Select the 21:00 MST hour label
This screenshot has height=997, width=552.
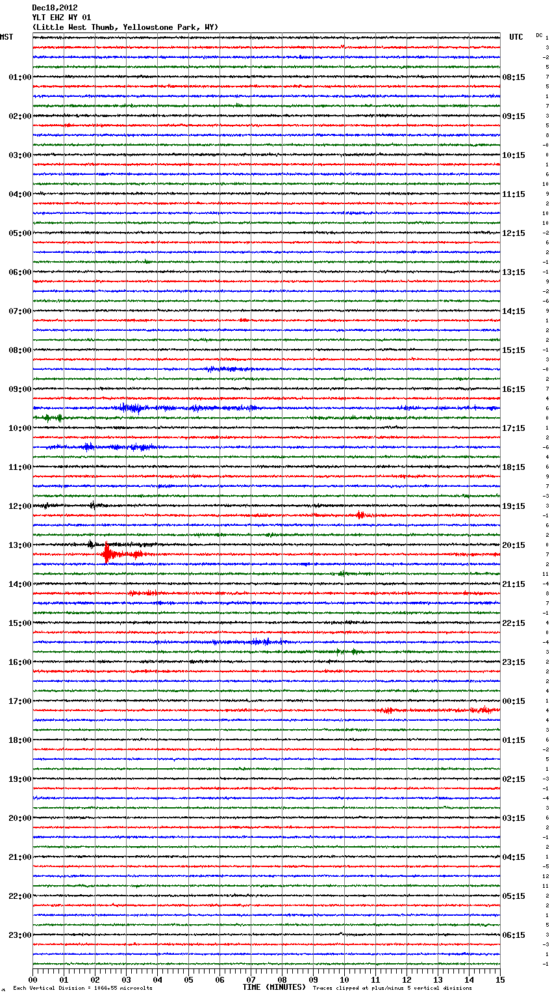pos(20,857)
